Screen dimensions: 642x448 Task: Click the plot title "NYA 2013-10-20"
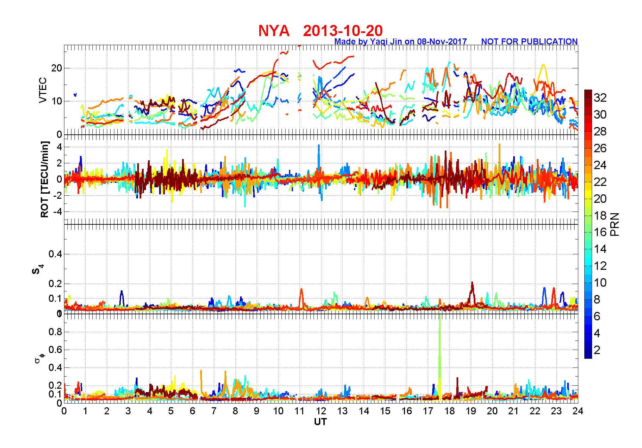click(321, 31)
